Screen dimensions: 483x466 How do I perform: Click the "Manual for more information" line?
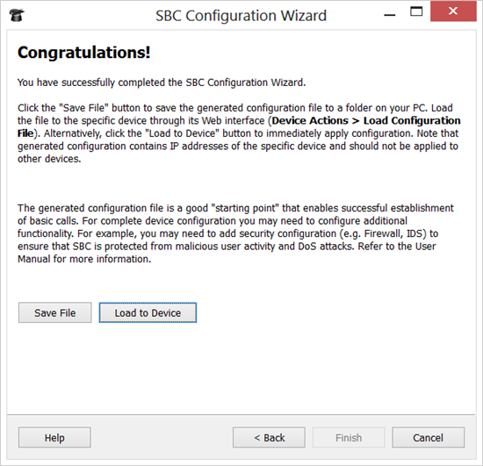coord(84,259)
